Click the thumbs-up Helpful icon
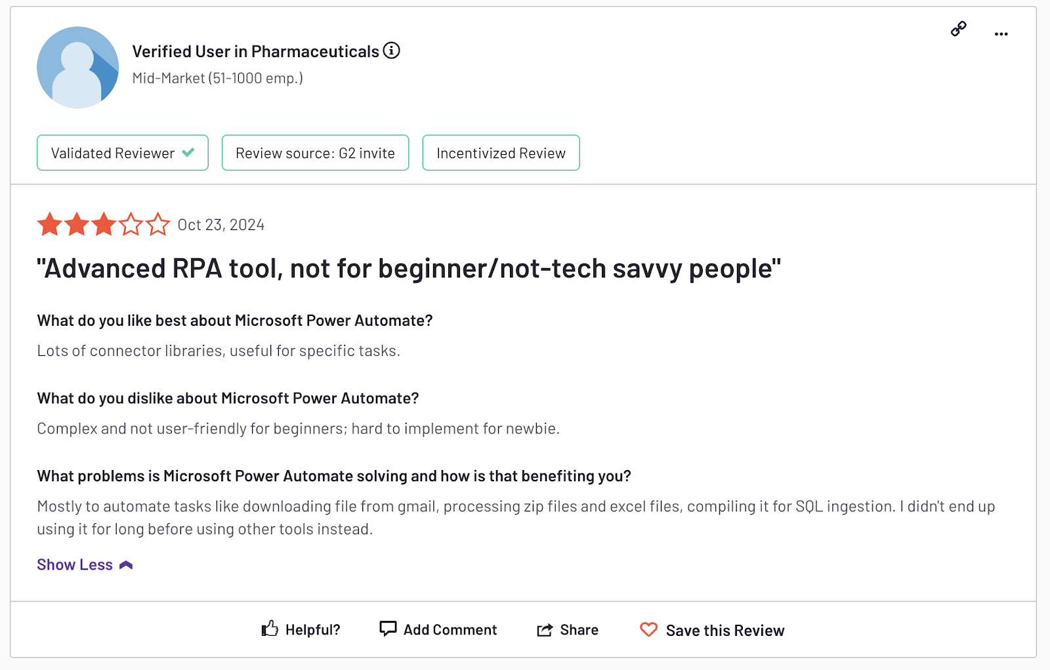This screenshot has width=1050, height=670. 270,629
